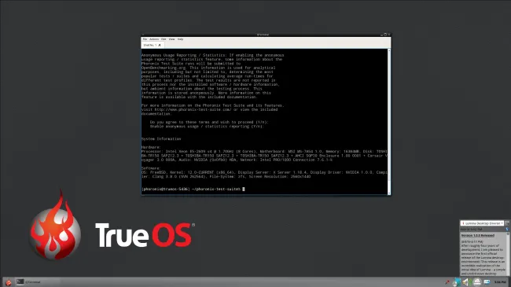Click the RSS reader options button
Viewport: 511px width, 287px height.
click(507, 223)
